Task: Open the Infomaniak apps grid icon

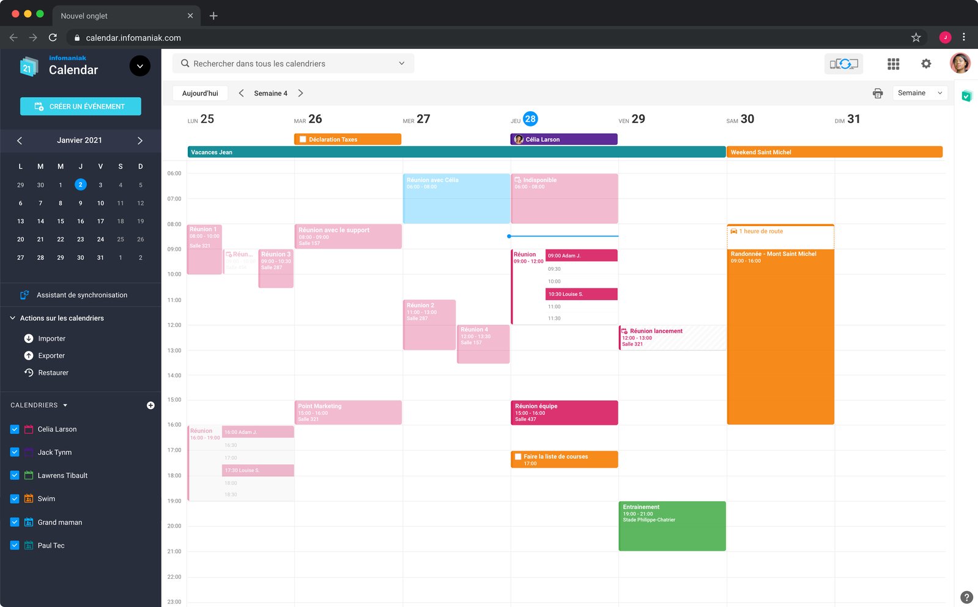Action: point(893,64)
